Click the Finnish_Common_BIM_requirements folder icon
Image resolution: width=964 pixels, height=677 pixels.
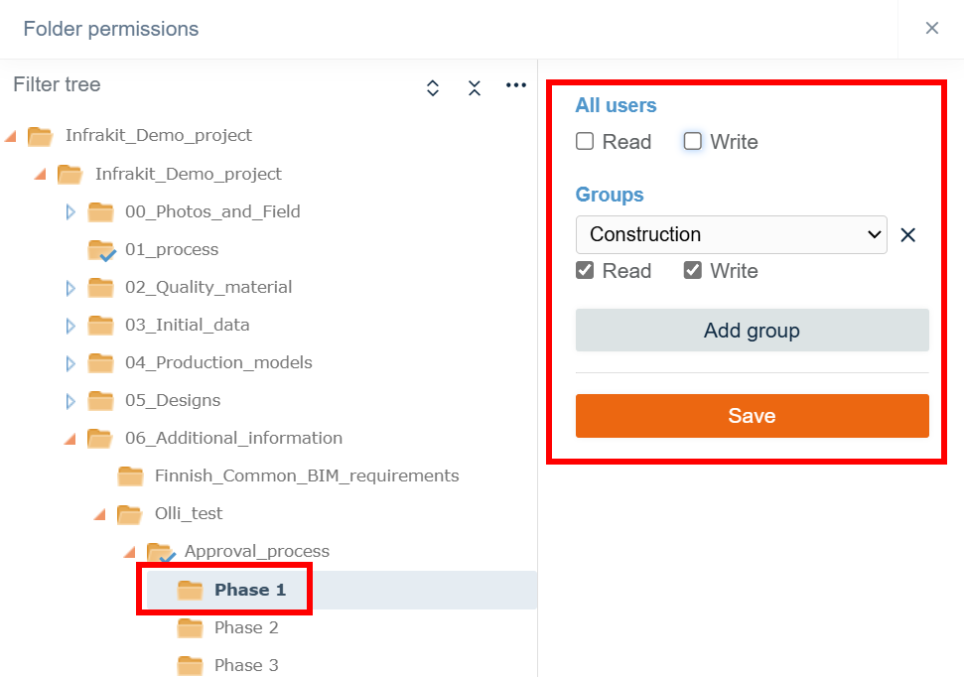click(x=130, y=476)
